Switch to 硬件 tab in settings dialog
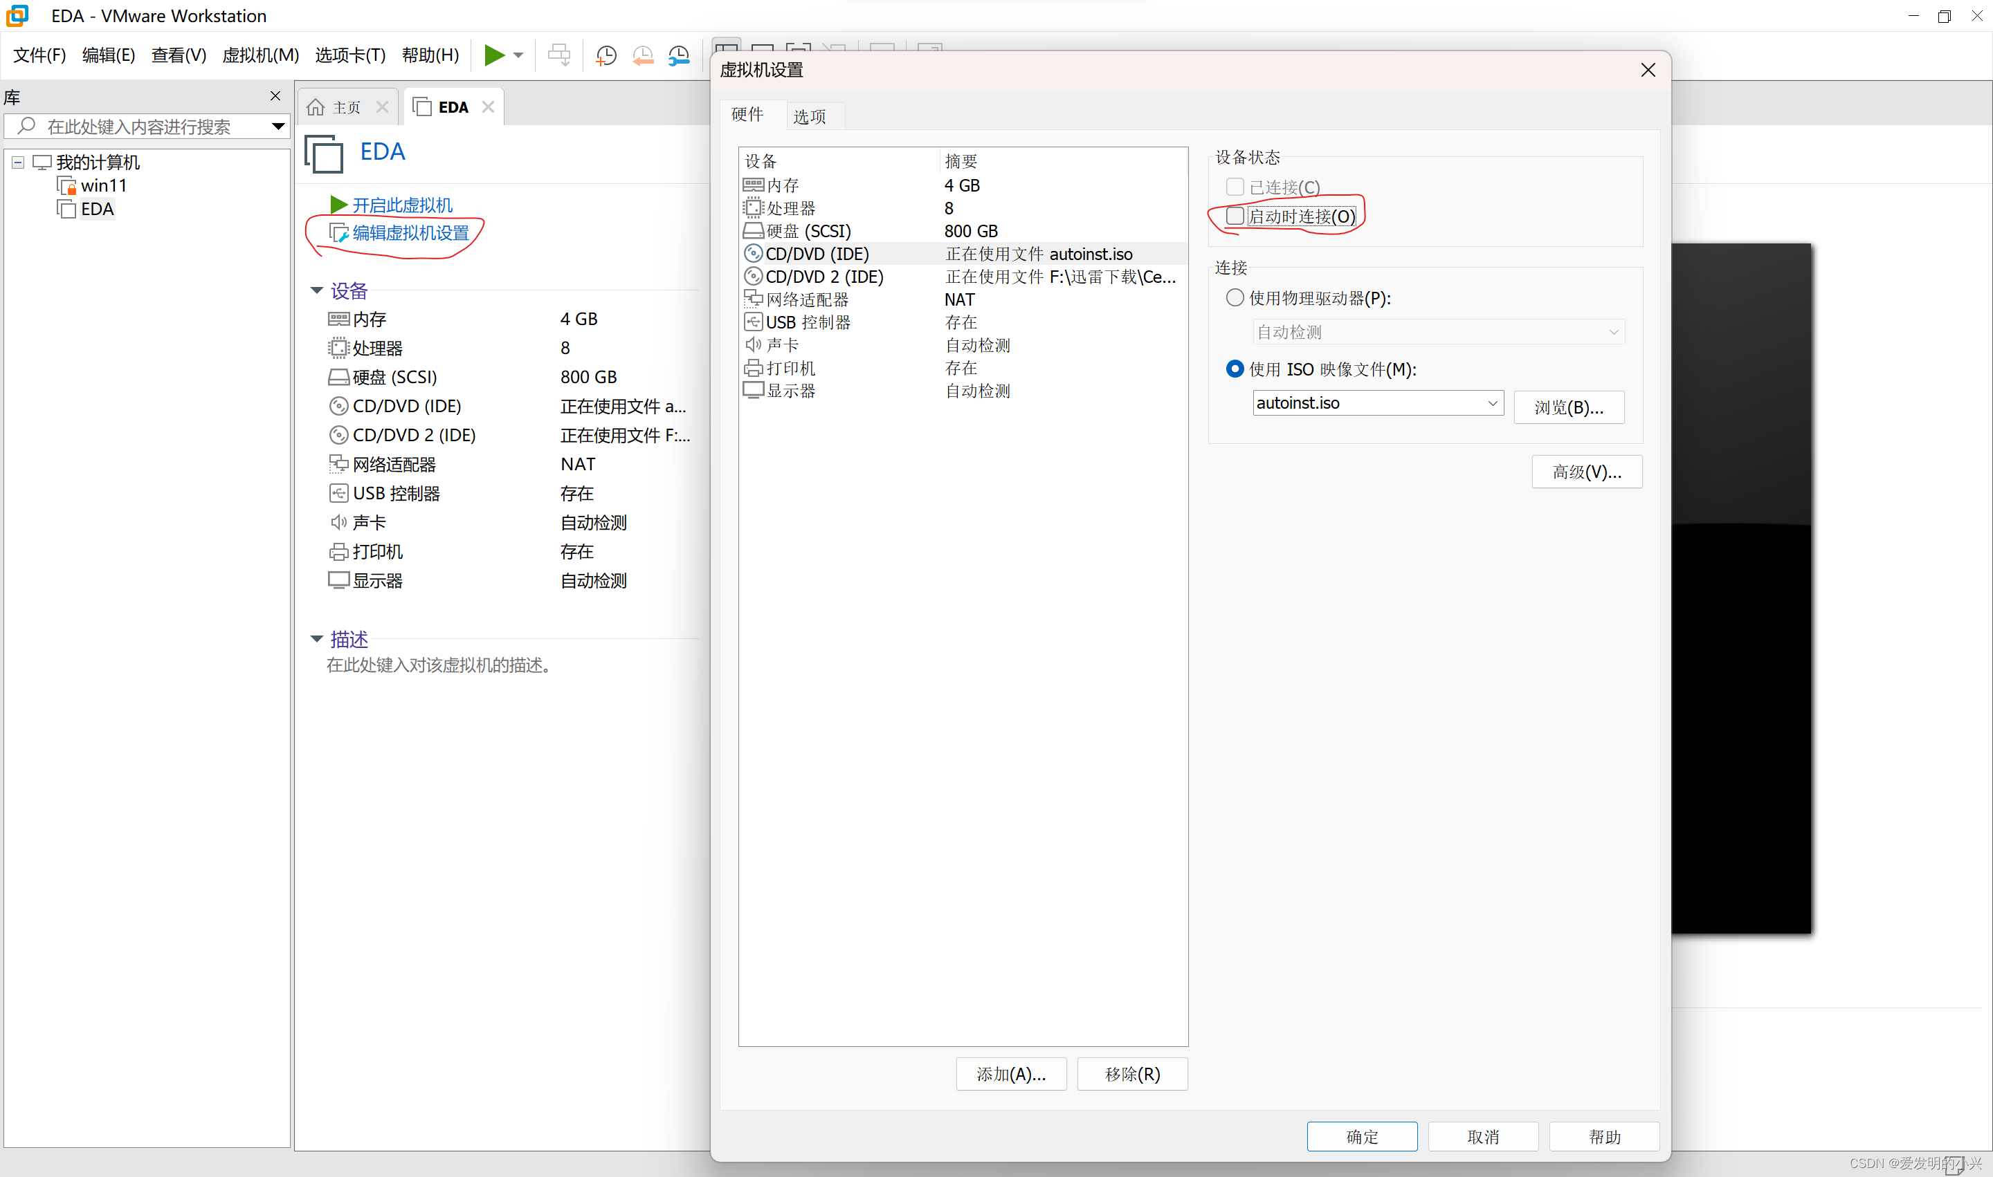Screen dimensions: 1993x1177 (x=747, y=114)
